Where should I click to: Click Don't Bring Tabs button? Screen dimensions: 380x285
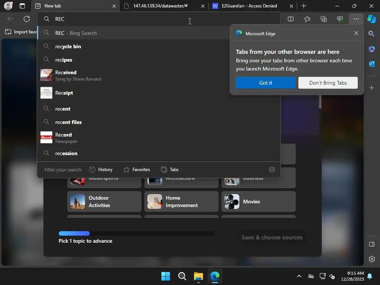coord(328,83)
